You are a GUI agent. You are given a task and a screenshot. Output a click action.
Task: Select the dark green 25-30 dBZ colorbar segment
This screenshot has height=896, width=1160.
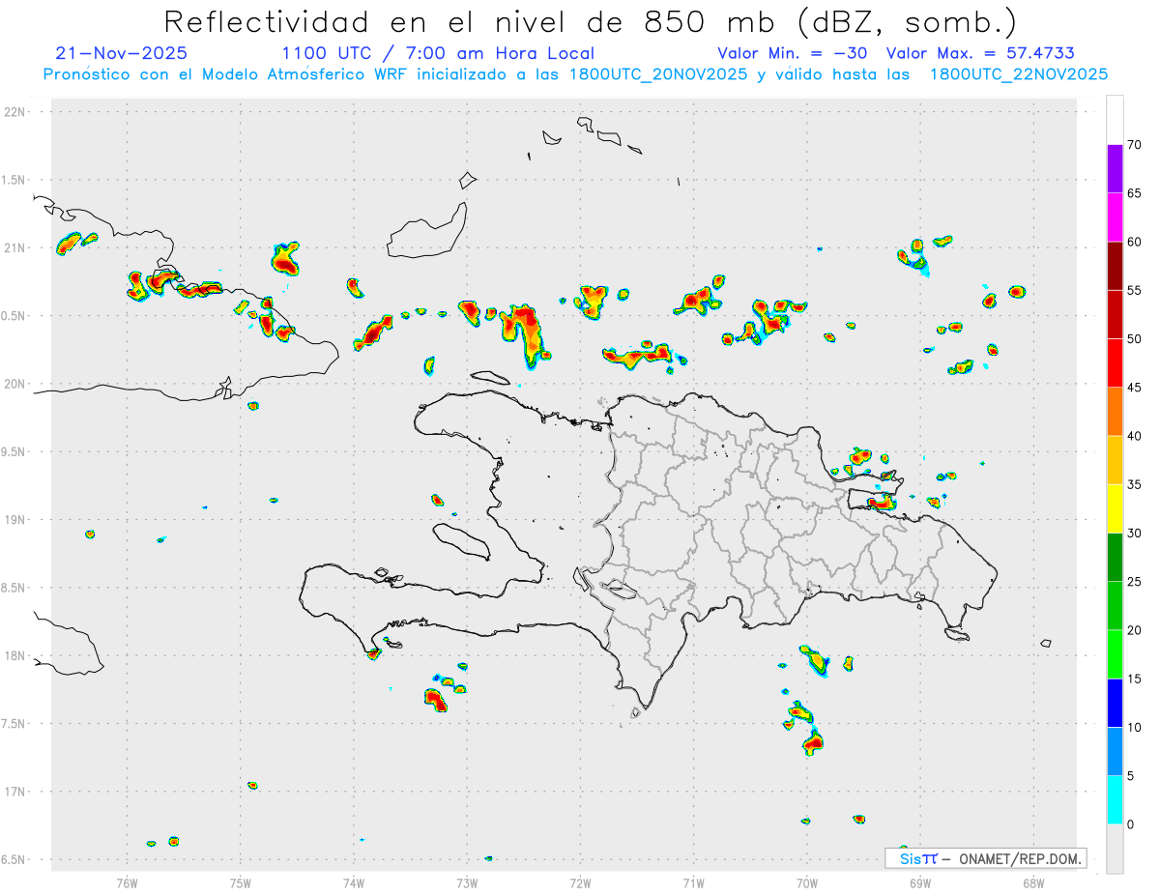pyautogui.click(x=1115, y=558)
